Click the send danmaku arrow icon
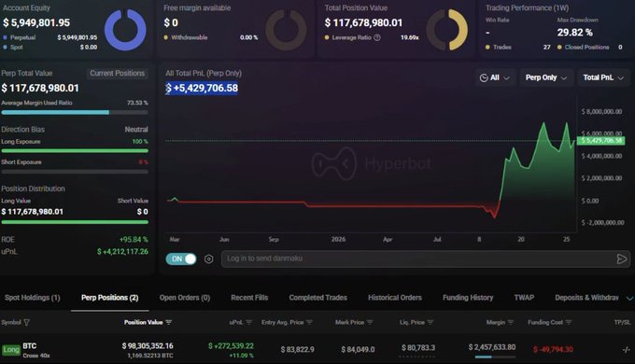The height and width of the screenshot is (364, 635). [621, 259]
